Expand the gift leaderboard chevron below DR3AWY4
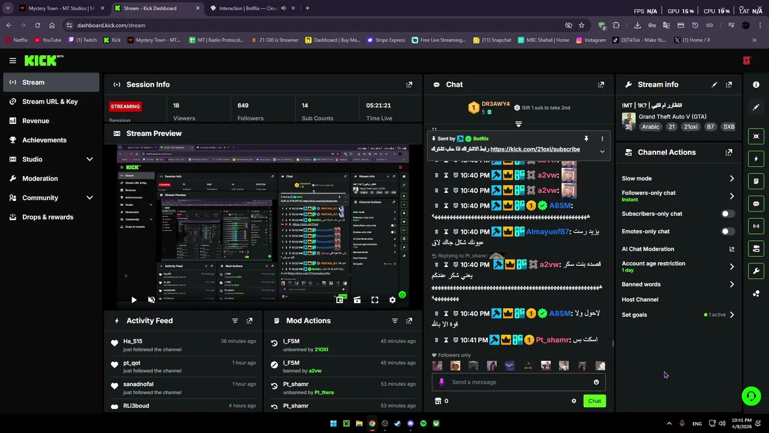The height and width of the screenshot is (433, 769). tap(518, 124)
